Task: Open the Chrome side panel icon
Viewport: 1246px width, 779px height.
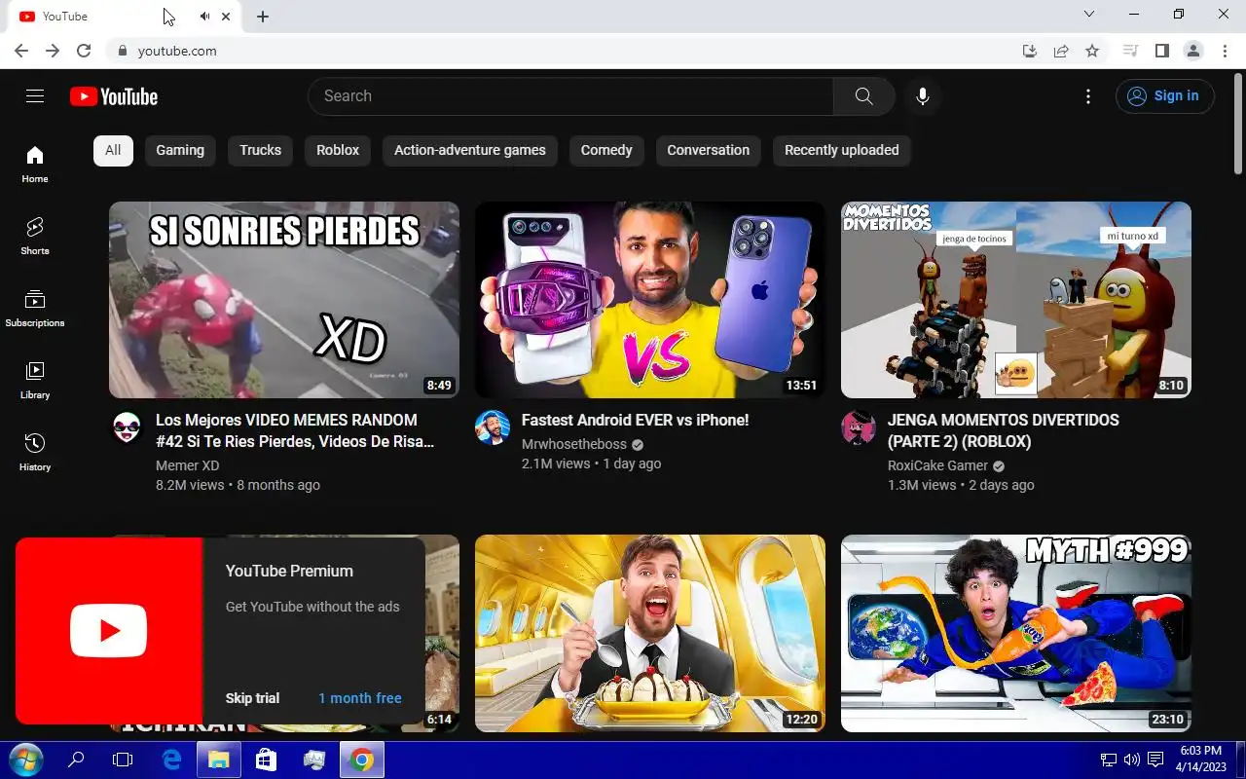Action: [x=1161, y=51]
